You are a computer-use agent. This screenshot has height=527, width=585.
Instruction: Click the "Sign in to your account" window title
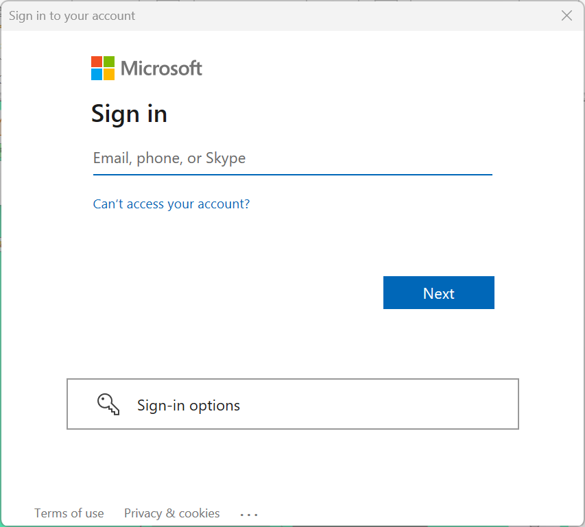coord(72,16)
